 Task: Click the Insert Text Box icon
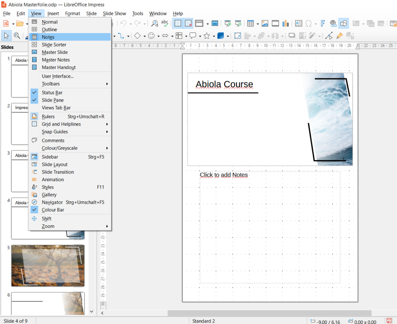pyautogui.click(x=299, y=23)
